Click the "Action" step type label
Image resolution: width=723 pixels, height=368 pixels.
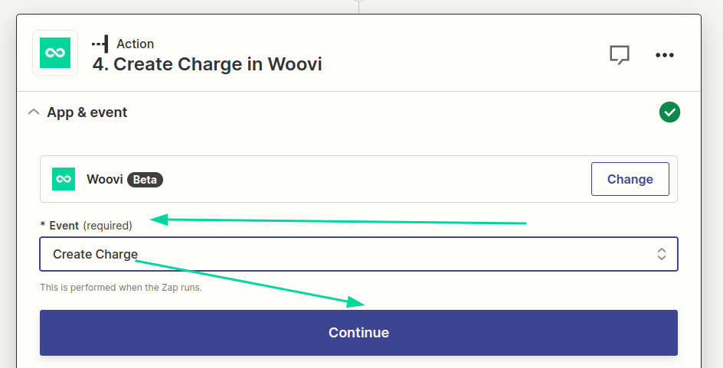tap(135, 44)
